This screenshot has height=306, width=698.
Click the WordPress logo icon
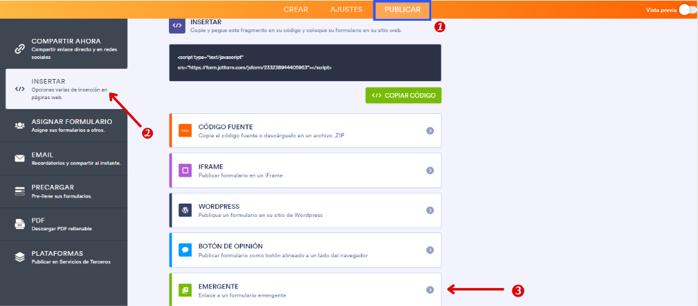point(185,210)
